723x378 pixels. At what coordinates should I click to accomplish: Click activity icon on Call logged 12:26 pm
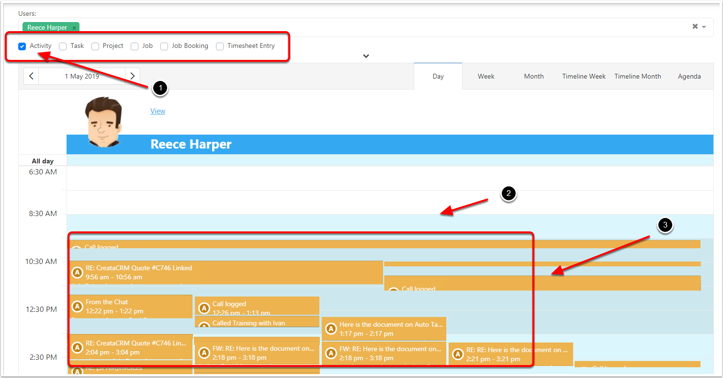204,308
